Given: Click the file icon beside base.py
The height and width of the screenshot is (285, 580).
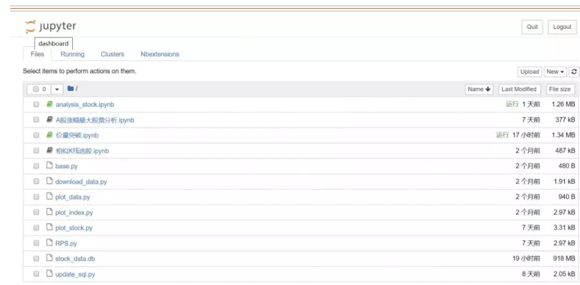Looking at the screenshot, I should [49, 165].
